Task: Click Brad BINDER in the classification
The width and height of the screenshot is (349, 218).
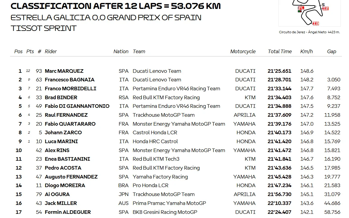Action: (x=61, y=97)
